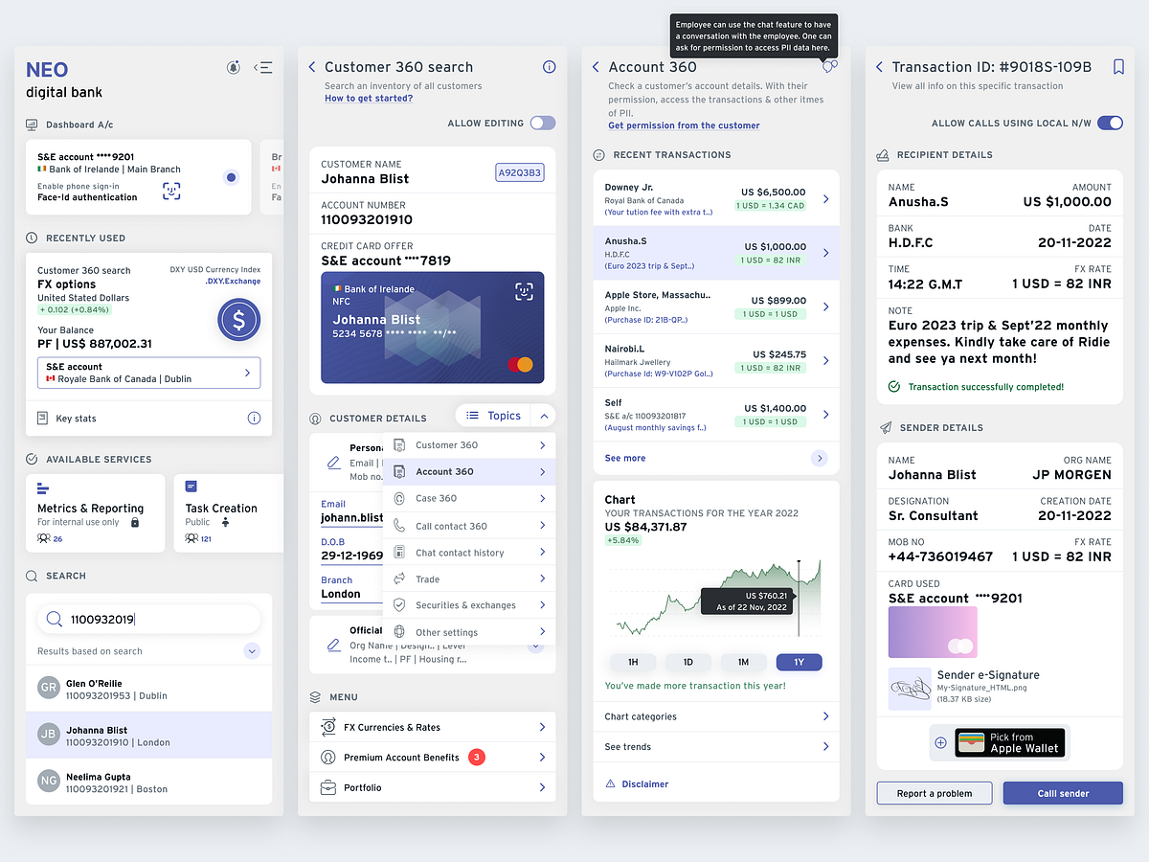Select the radio button on S&E account ****9201 card
1149x862 pixels.
pos(230,176)
